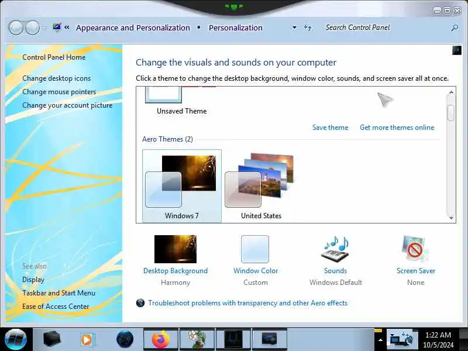This screenshot has height=351, width=468.
Task: Select the United States theme
Action: pos(261,185)
